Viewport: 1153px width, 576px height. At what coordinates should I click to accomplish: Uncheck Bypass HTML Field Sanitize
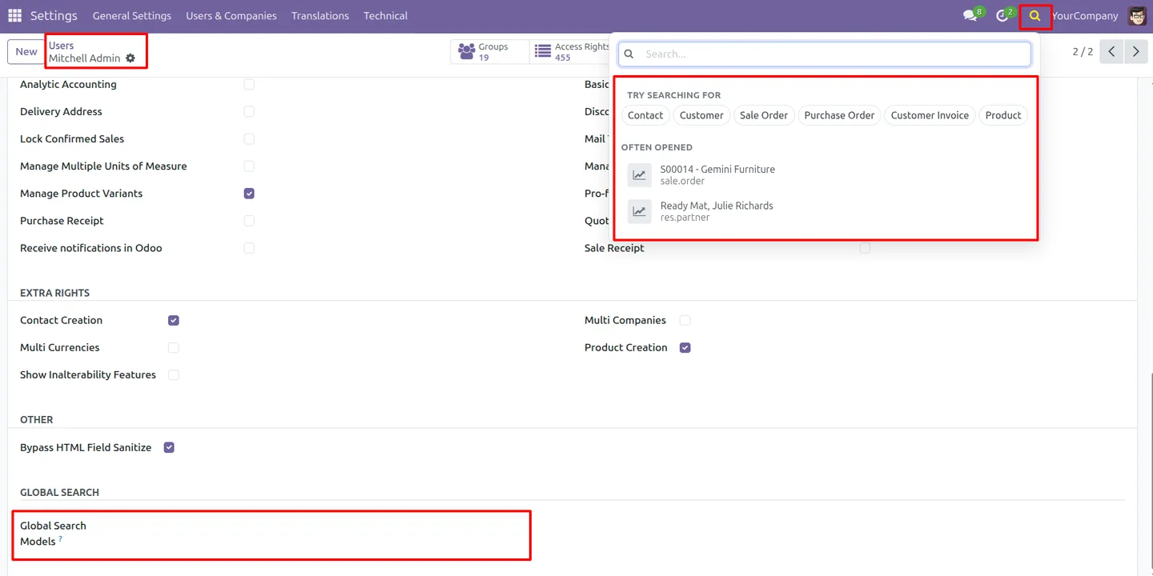coord(169,447)
